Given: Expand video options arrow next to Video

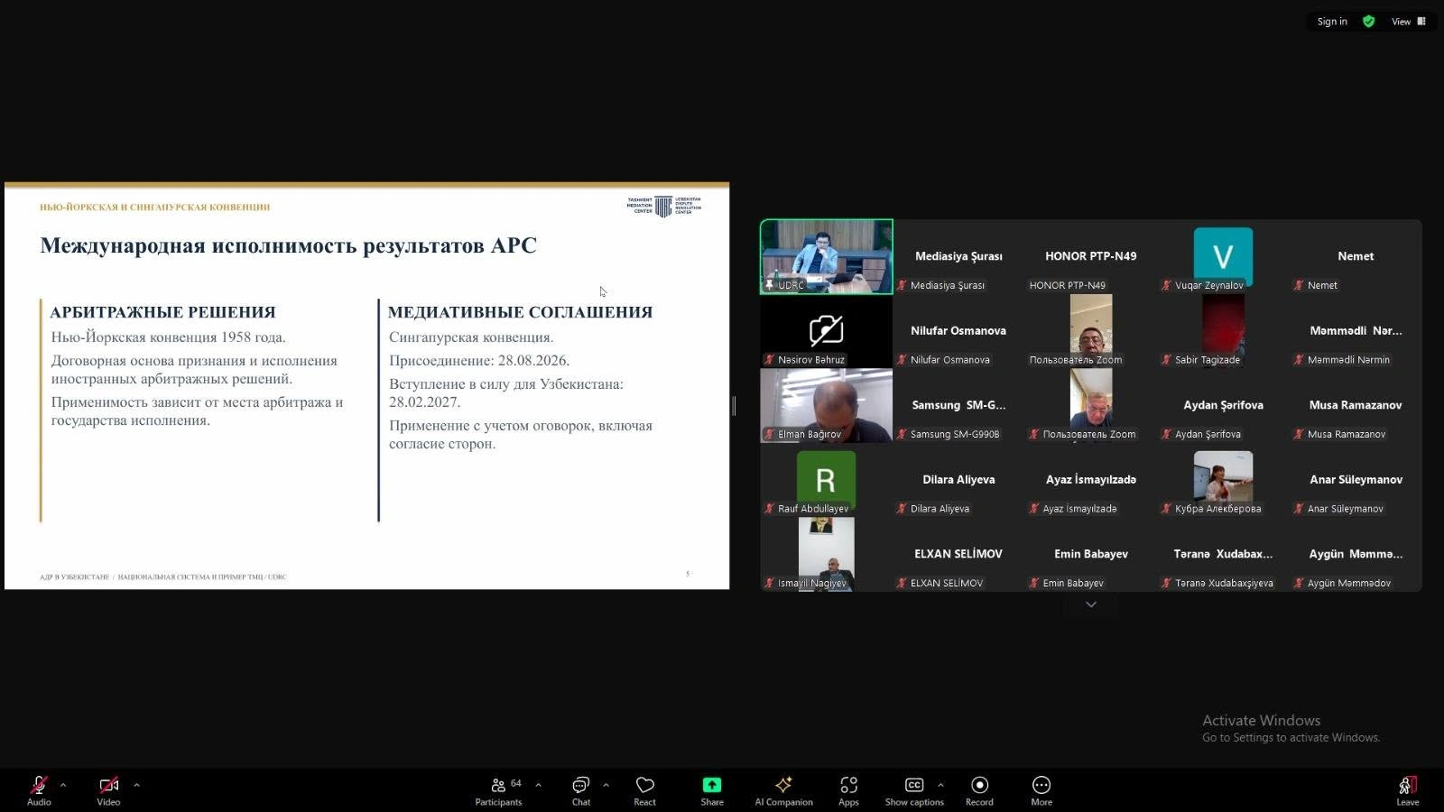Looking at the screenshot, I should coord(136,785).
